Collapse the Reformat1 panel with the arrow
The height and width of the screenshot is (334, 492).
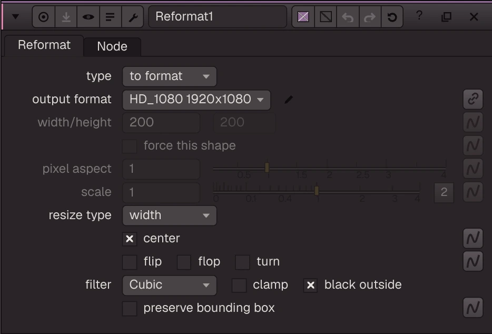click(x=15, y=17)
